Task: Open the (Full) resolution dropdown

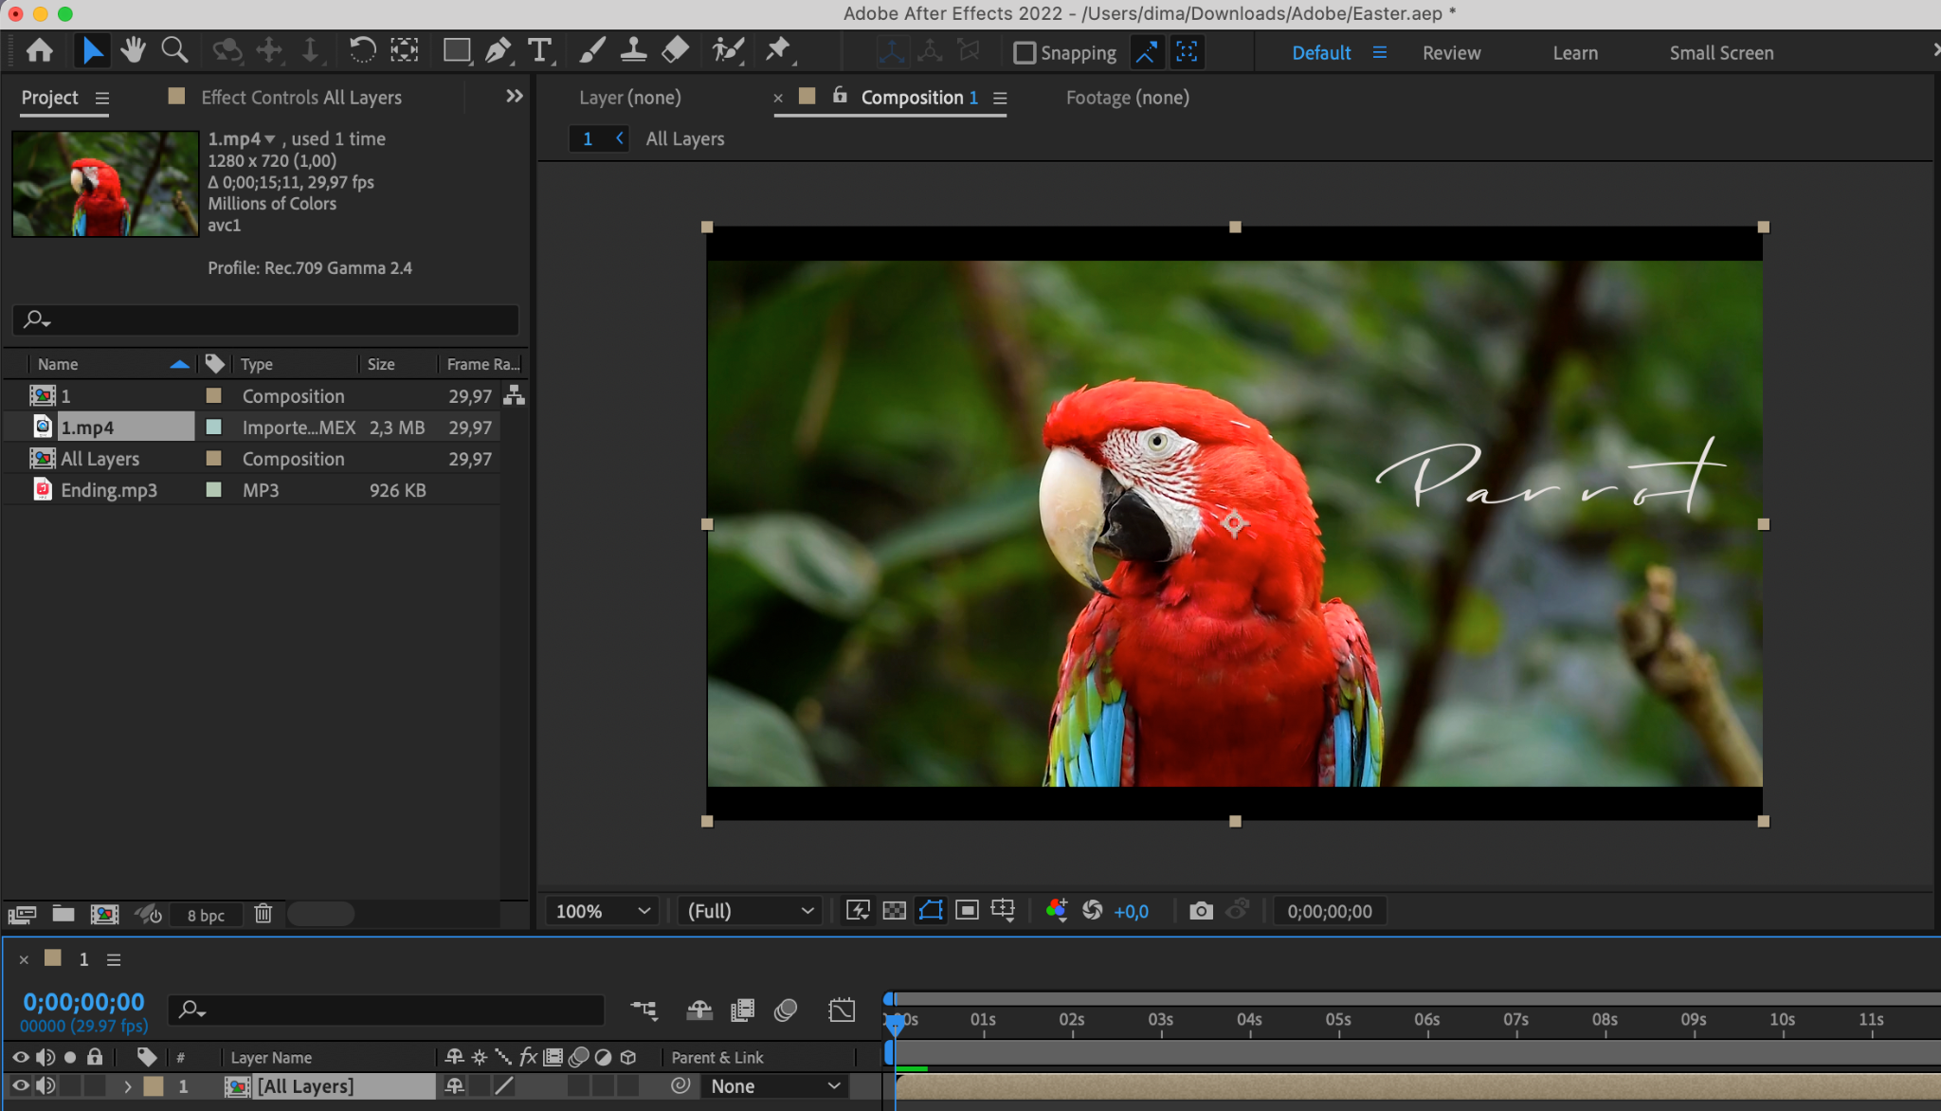Action: [x=750, y=911]
